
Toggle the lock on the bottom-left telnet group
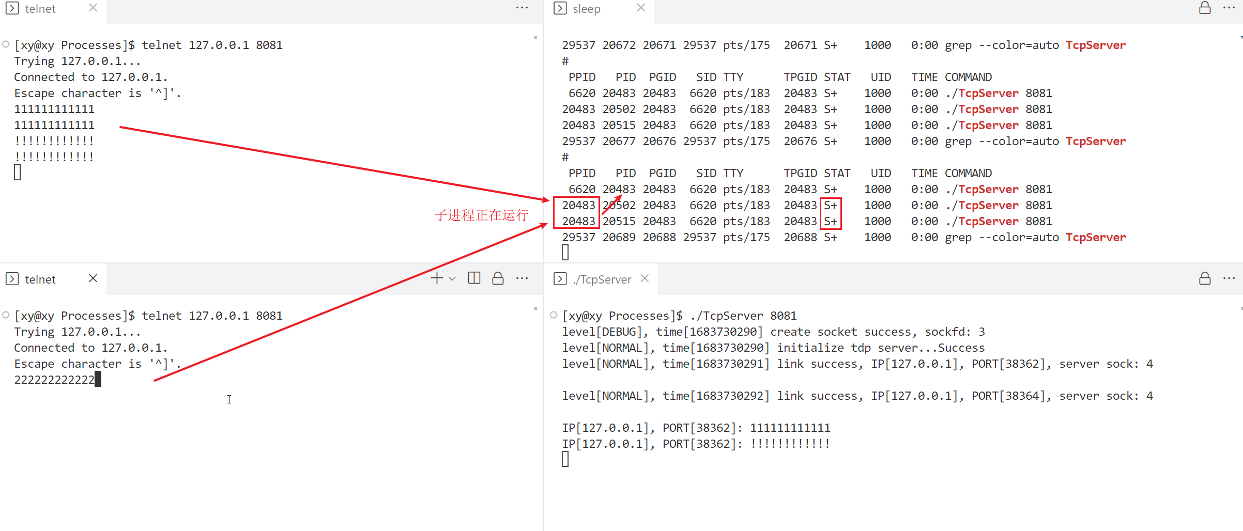pyautogui.click(x=498, y=278)
